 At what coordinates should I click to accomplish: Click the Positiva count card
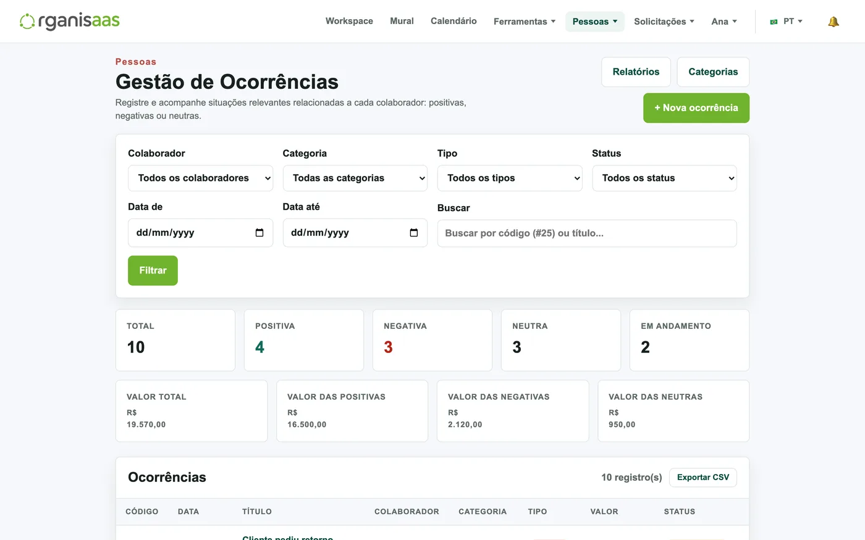[304, 340]
